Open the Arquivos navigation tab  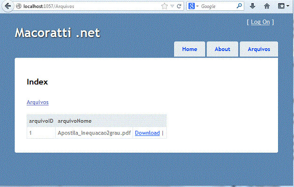[259, 49]
